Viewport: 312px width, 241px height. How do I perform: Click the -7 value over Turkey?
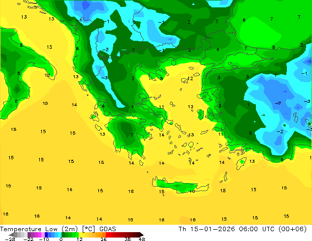(278, 103)
